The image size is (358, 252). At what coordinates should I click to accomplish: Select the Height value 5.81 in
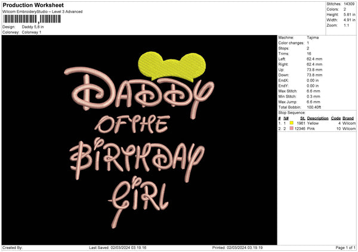point(349,14)
